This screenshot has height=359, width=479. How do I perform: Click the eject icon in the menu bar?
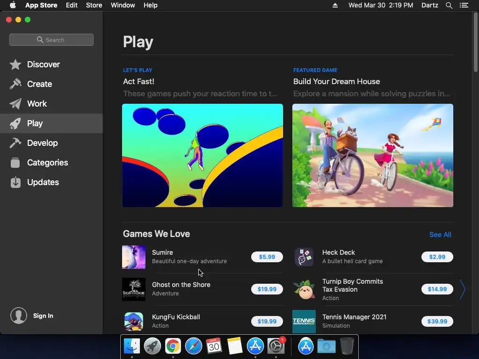tap(335, 5)
